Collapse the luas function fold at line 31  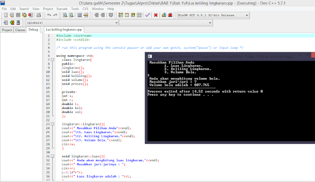(x=53, y=156)
